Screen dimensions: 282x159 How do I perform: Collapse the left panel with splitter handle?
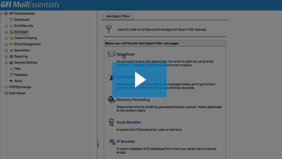tap(98, 144)
